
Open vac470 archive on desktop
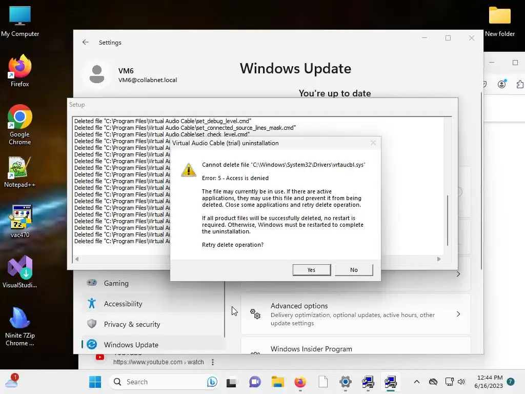pyautogui.click(x=20, y=221)
